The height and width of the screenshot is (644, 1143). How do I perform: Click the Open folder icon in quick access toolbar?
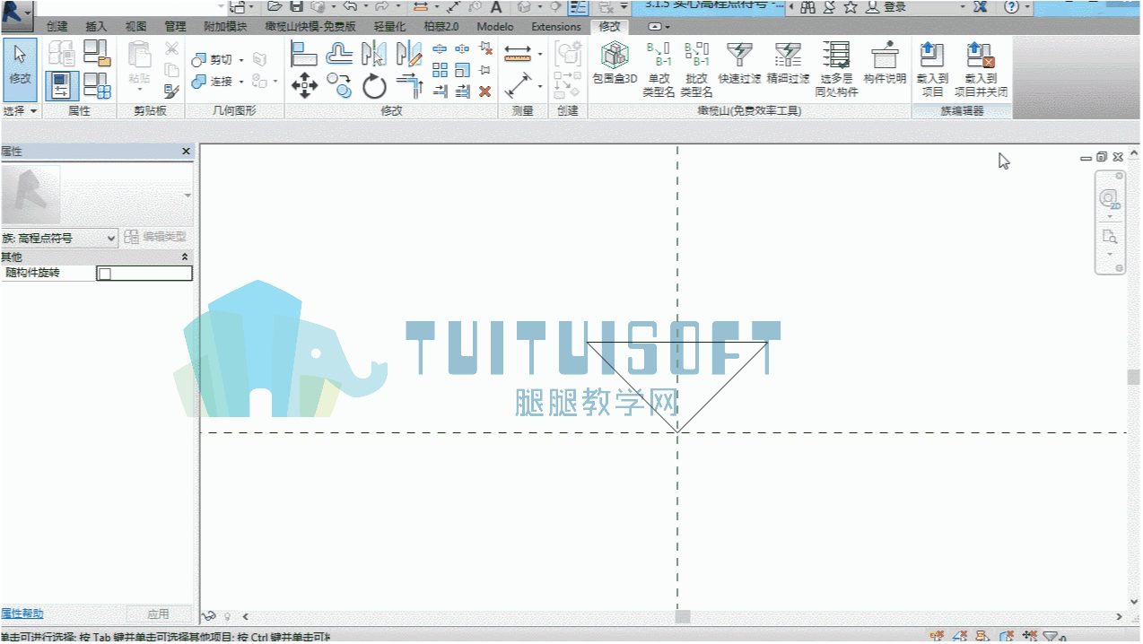point(275,6)
